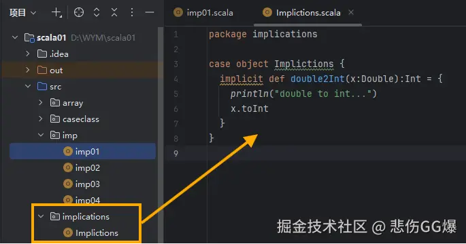The image size is (466, 244).
Task: Expand the out folder
Action: point(28,70)
